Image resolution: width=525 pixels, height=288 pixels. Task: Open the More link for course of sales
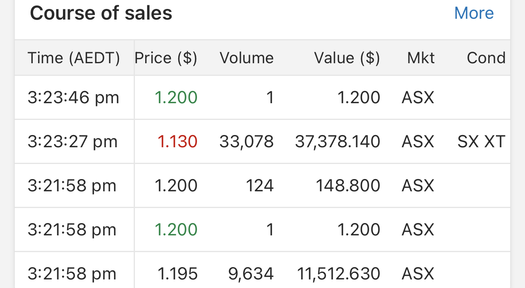coord(473,13)
